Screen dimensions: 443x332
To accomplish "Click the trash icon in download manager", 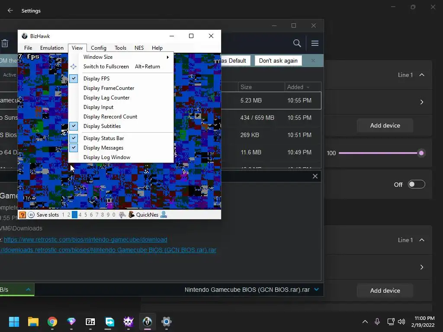I will click(5, 43).
